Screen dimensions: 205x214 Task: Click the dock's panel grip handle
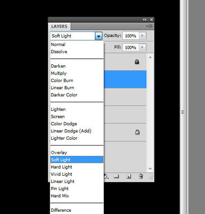coord(183,112)
